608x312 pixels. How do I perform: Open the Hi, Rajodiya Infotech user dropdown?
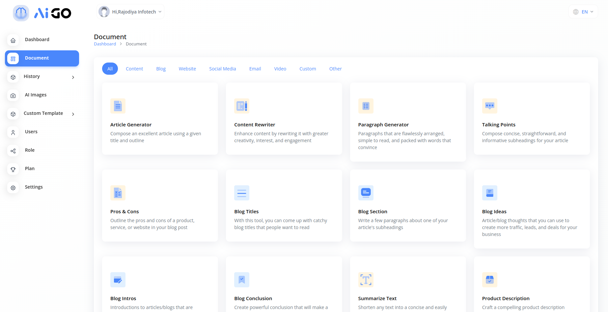pyautogui.click(x=130, y=12)
